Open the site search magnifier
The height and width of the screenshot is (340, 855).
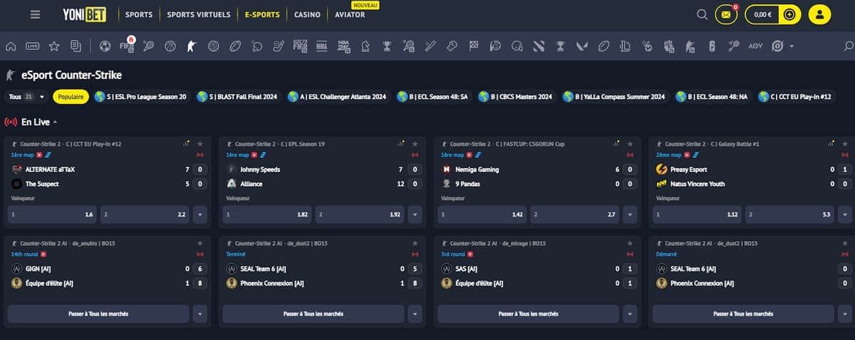[703, 14]
